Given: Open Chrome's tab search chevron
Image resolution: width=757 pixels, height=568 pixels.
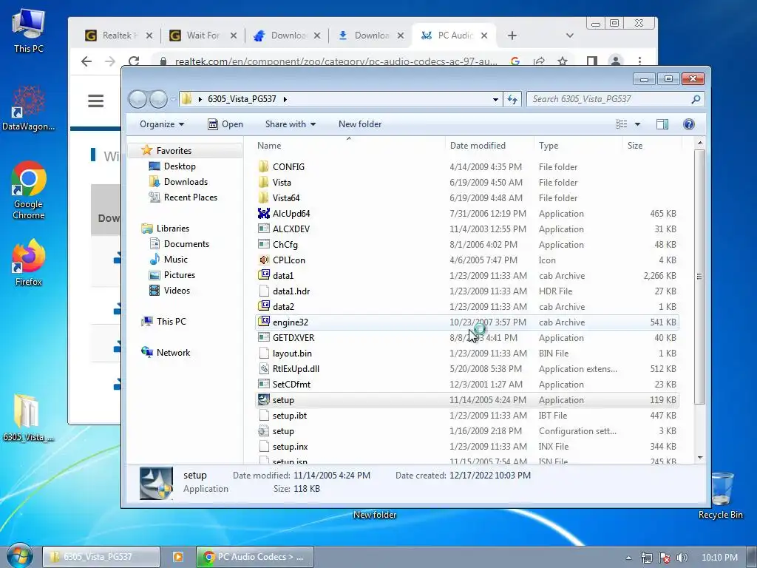Looking at the screenshot, I should (x=570, y=35).
